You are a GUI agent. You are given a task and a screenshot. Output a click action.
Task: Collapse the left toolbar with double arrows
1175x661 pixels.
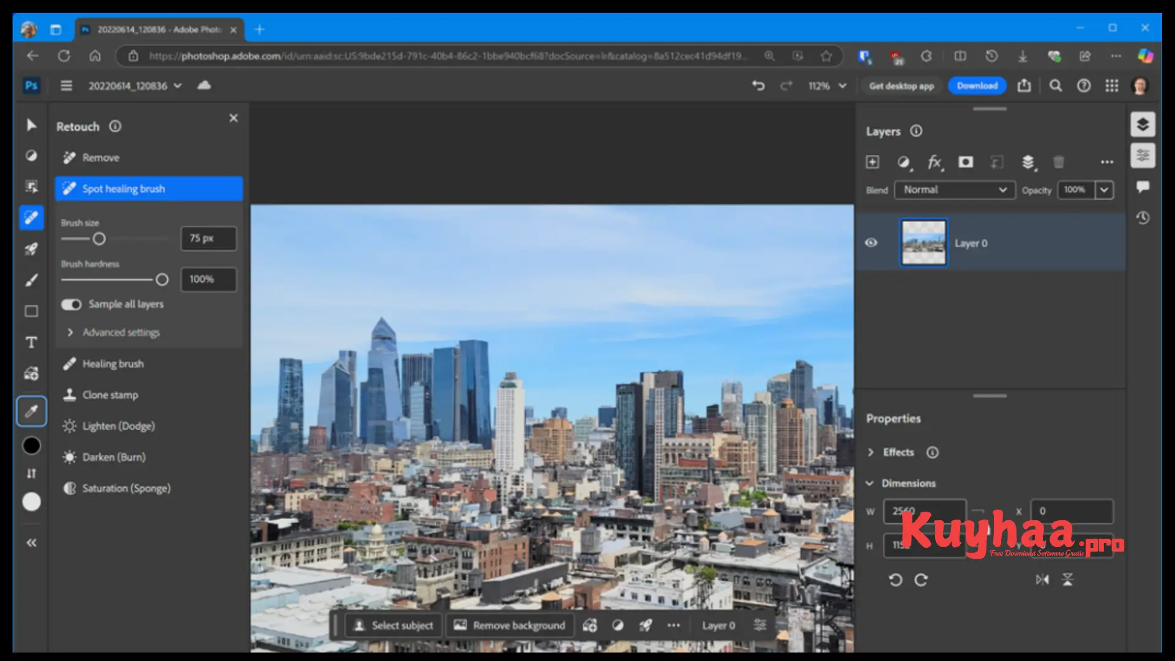tap(31, 542)
